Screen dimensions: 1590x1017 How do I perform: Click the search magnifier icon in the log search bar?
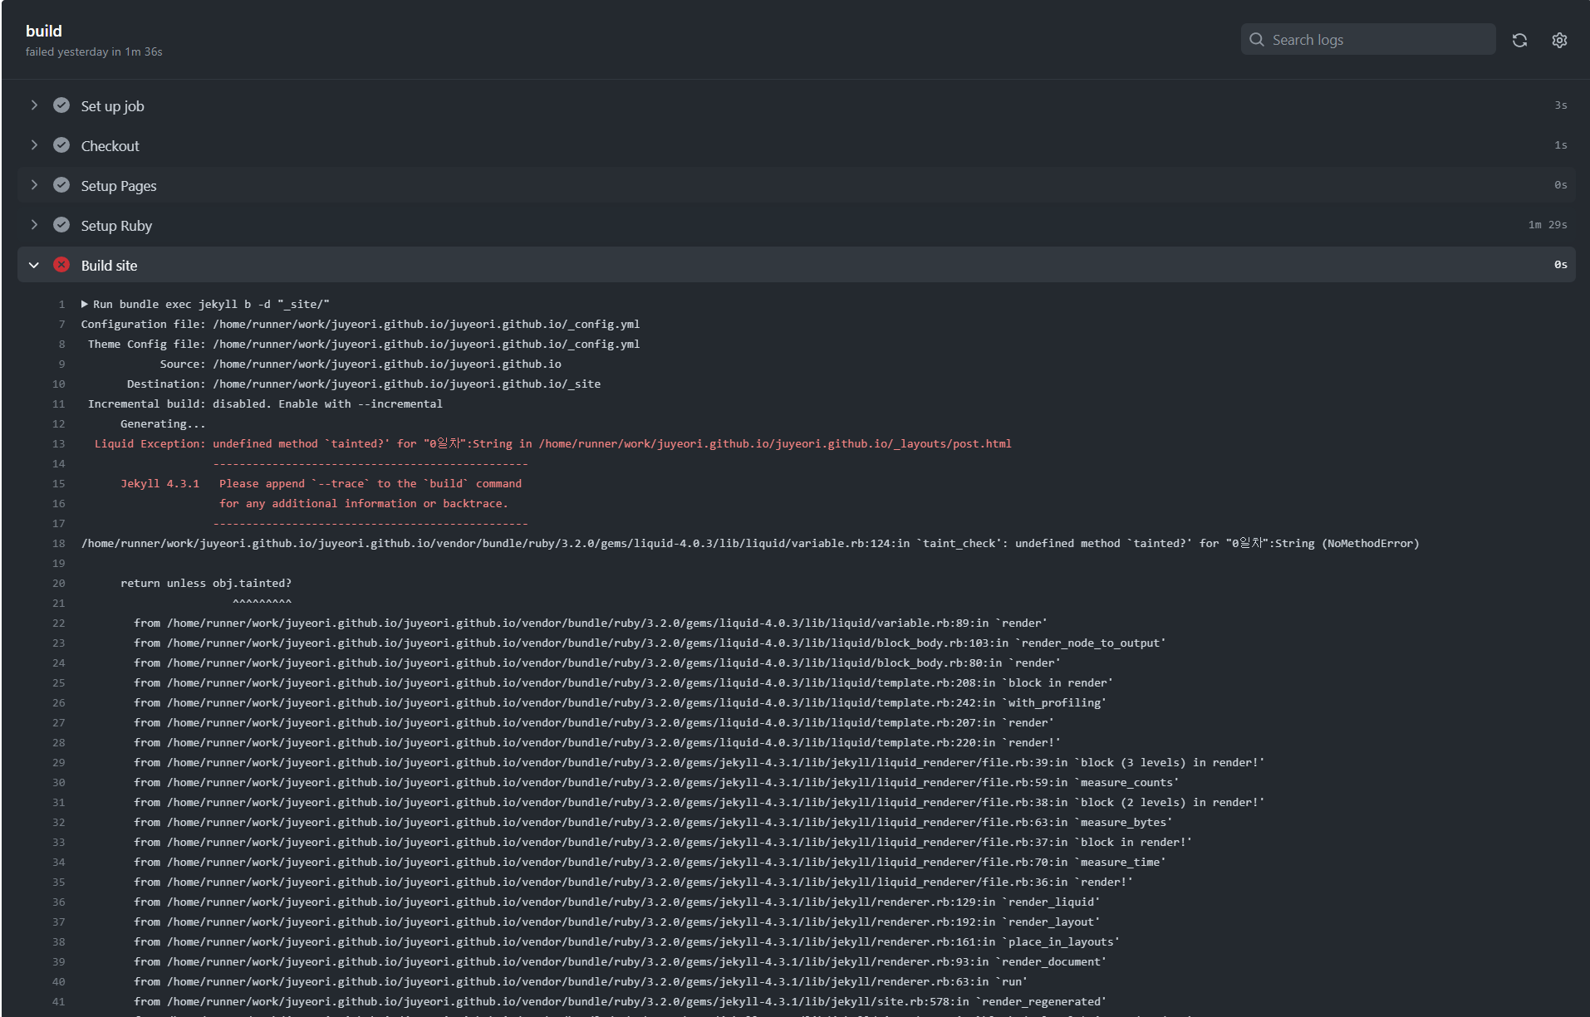point(1257,39)
